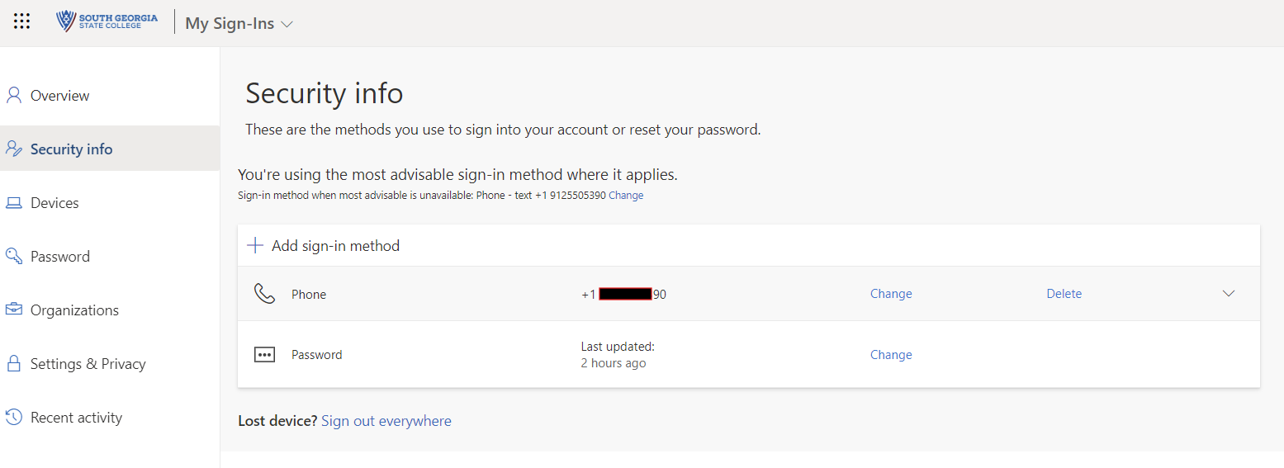Click the South Georgia State College logo
Image resolution: width=1284 pixels, height=468 pixels.
(107, 21)
